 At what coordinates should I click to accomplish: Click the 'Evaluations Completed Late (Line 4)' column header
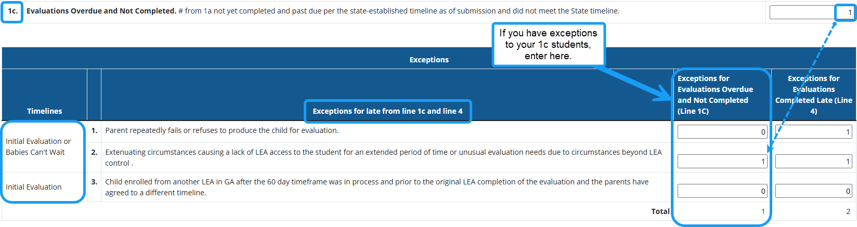point(813,95)
